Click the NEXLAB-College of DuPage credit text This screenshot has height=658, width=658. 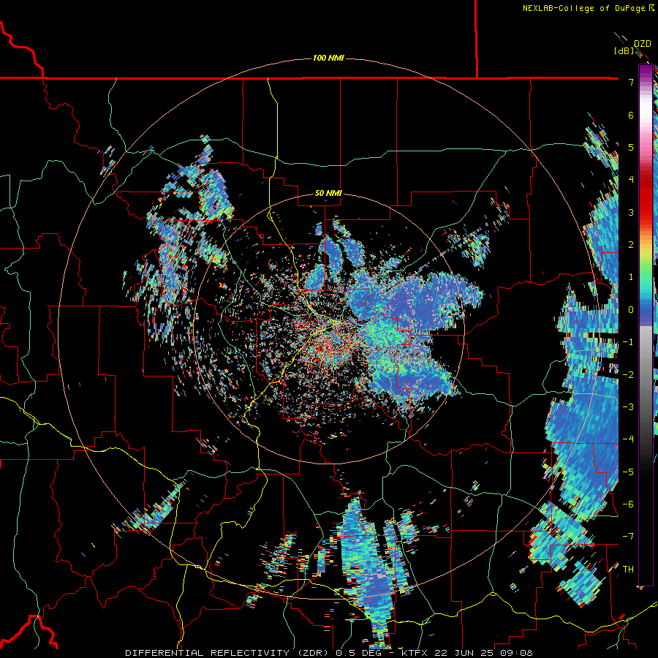coord(584,8)
